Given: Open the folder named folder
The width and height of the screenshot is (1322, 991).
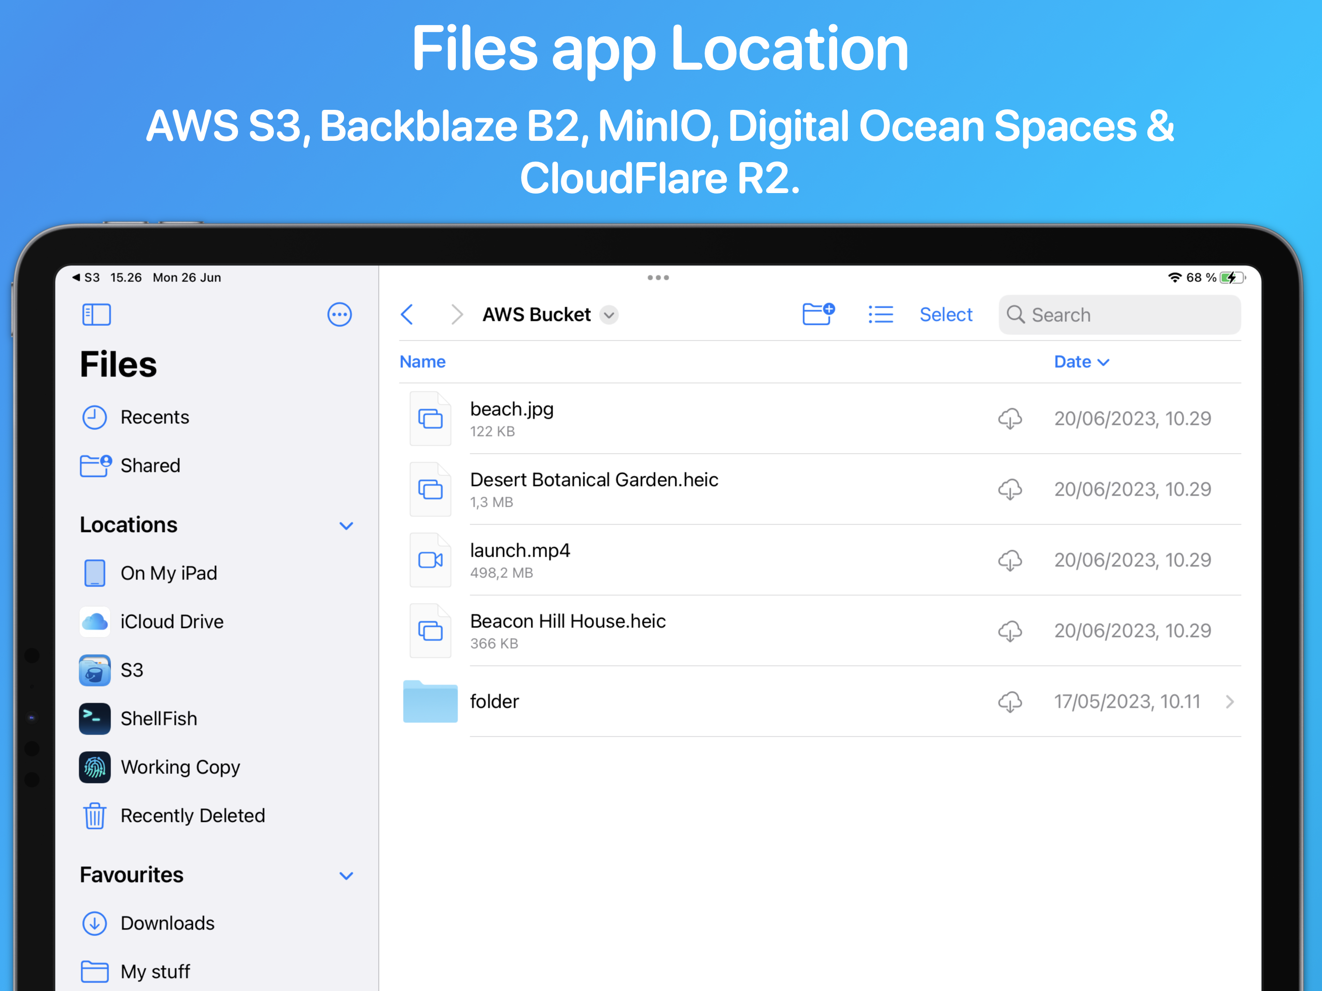Looking at the screenshot, I should coord(494,701).
